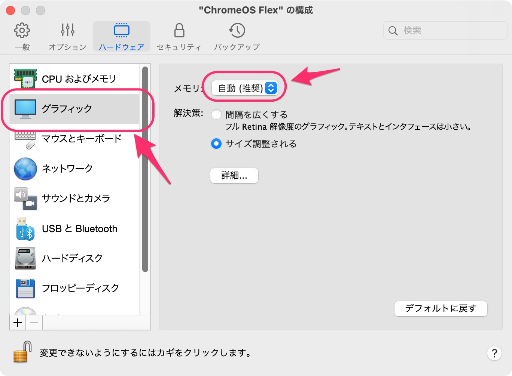Select ハードディスク text in sidebar

[x=72, y=258]
